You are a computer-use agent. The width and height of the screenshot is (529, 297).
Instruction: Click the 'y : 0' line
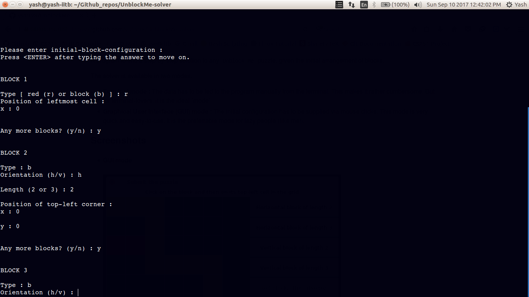10,226
